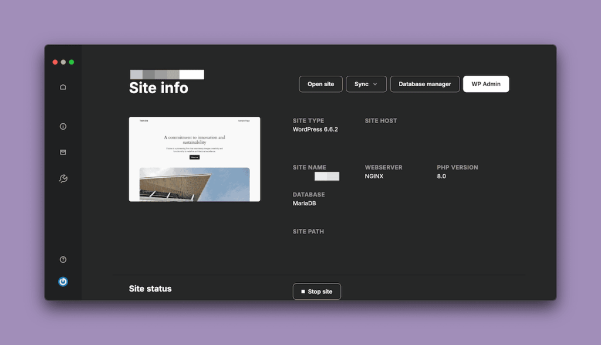Open notifications with the envelope icon

[63, 152]
